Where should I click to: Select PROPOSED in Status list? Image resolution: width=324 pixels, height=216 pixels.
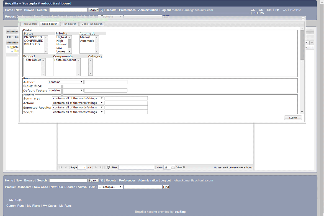(33, 37)
